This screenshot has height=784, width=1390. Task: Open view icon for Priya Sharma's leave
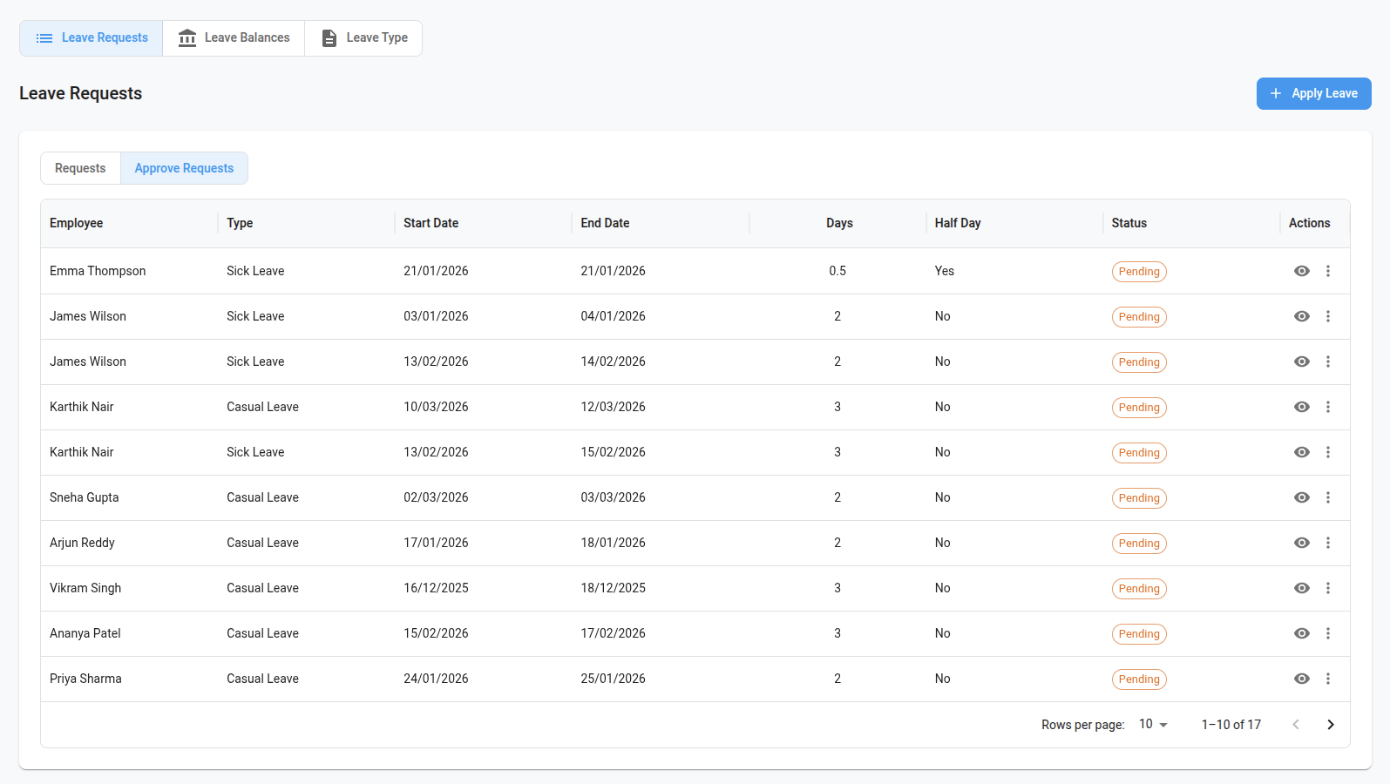(x=1301, y=679)
